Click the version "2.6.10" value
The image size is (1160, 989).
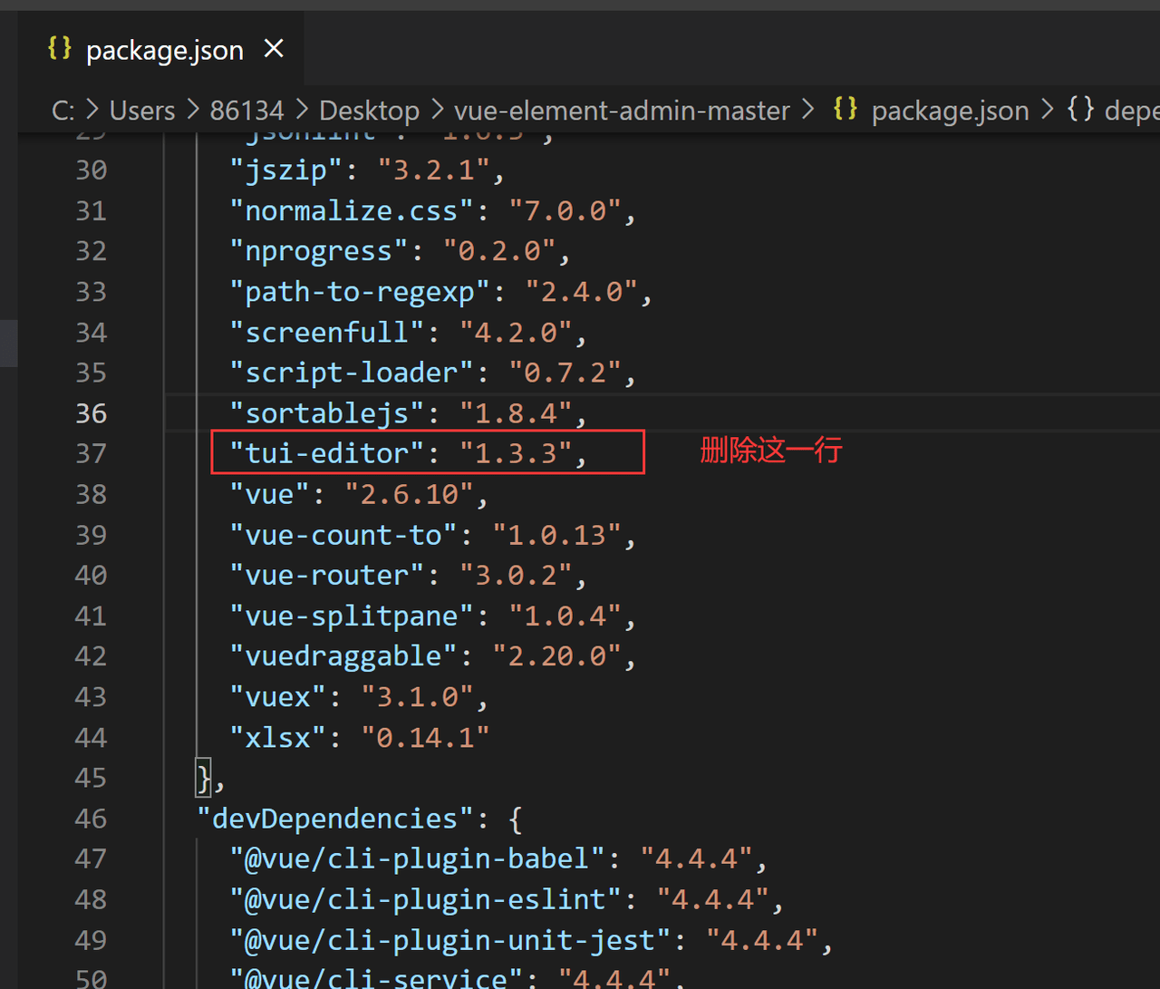point(410,494)
